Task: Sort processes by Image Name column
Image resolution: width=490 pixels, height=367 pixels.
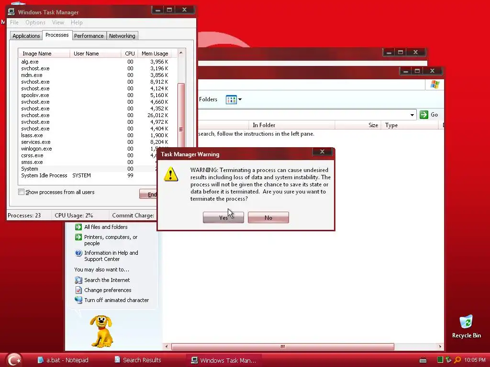Action: click(x=44, y=54)
